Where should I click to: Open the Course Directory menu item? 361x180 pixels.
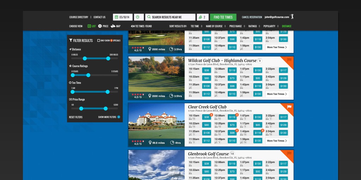tap(79, 17)
